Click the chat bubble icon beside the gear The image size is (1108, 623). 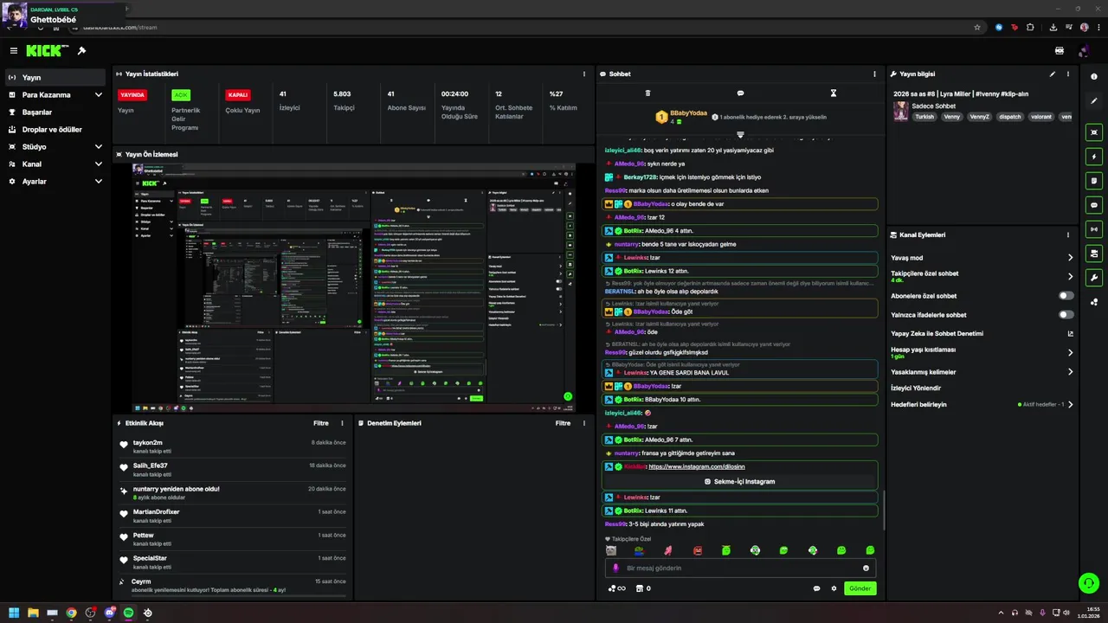[816, 588]
